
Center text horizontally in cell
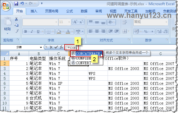(x=97, y=31)
